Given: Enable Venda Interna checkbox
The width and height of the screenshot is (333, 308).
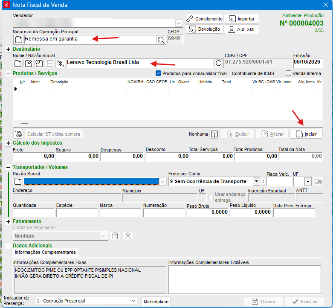Looking at the screenshot, I should (x=288, y=73).
